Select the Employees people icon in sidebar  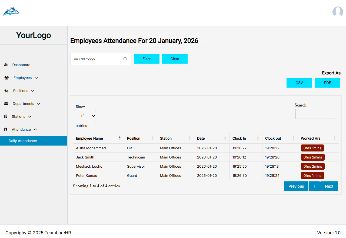pos(6,78)
